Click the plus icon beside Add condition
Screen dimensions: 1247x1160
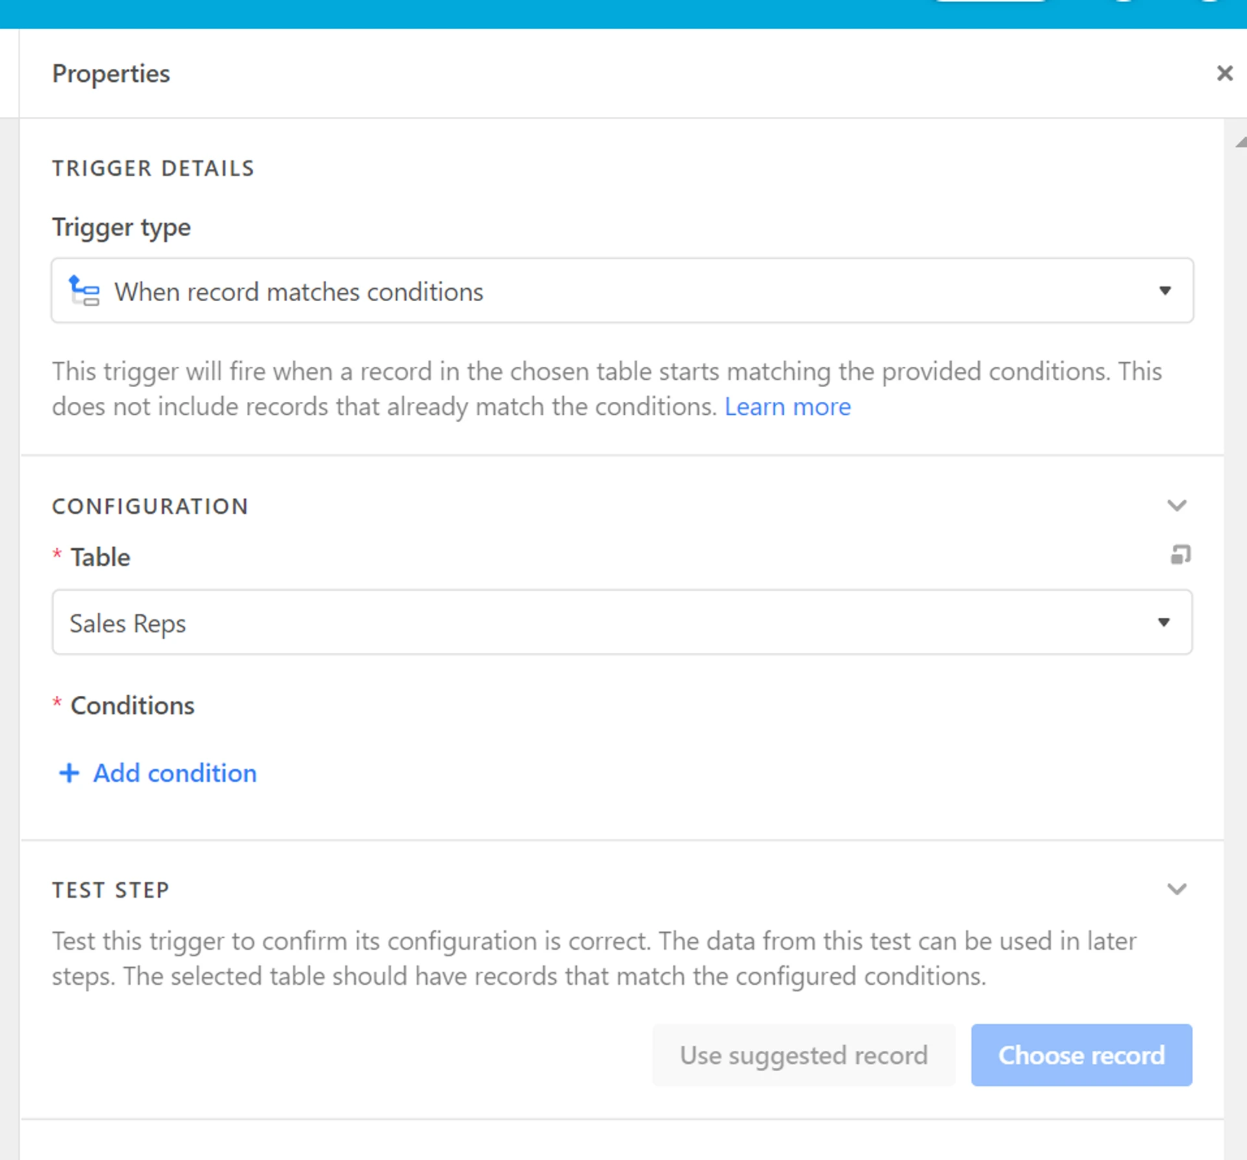(69, 773)
